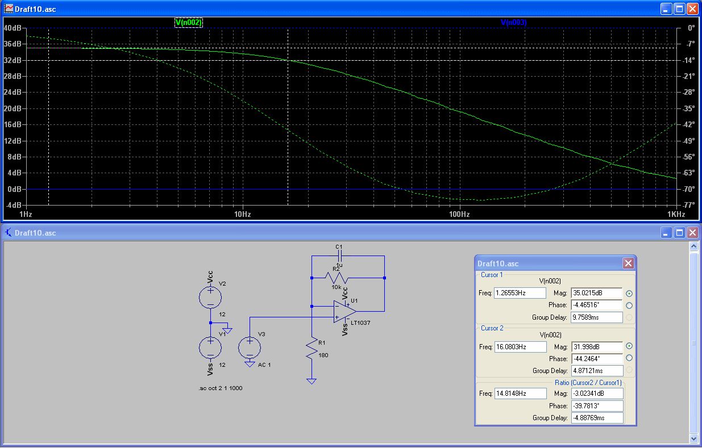The width and height of the screenshot is (702, 448).
Task: Close the cursor readout dialog
Action: tap(628, 263)
